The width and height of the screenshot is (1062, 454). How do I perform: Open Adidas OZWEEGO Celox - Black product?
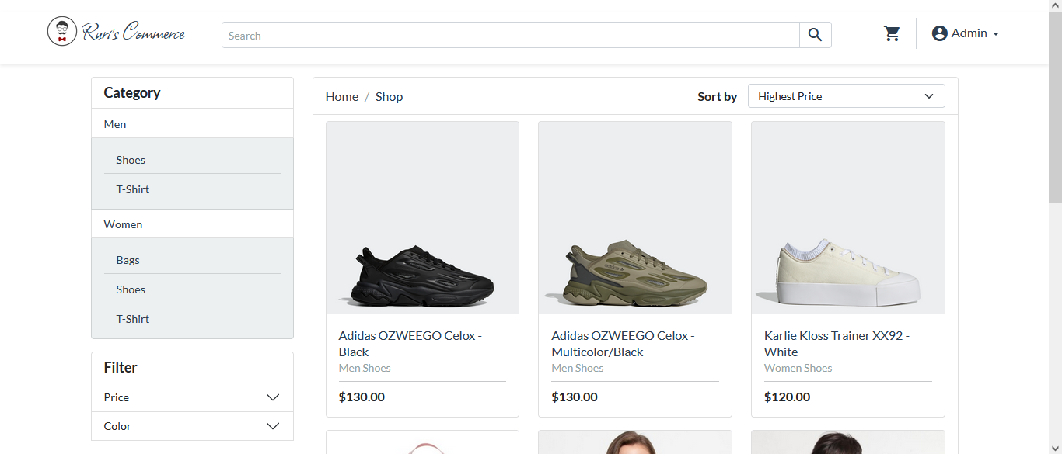coord(410,343)
